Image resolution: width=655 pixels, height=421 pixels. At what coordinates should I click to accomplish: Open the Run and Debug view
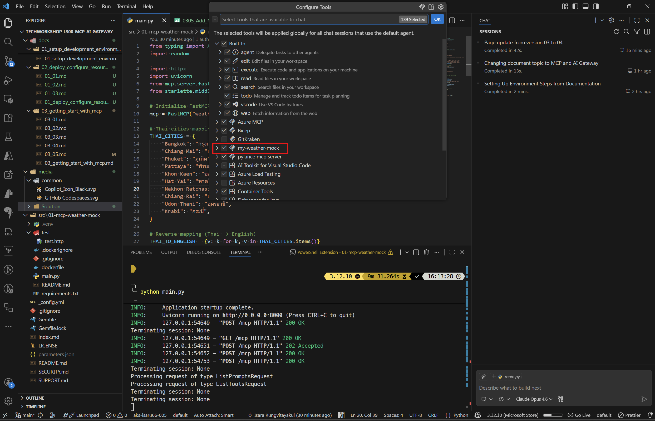(8, 80)
